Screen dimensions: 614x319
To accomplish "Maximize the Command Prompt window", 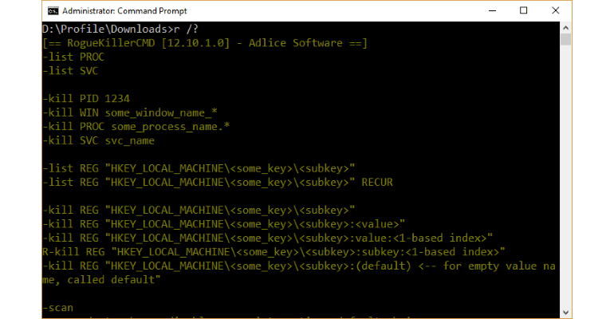I will tap(523, 10).
